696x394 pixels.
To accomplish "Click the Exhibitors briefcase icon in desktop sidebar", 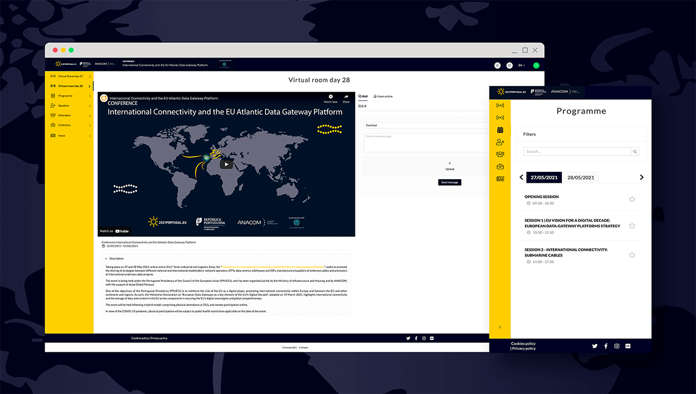I will coord(53,125).
